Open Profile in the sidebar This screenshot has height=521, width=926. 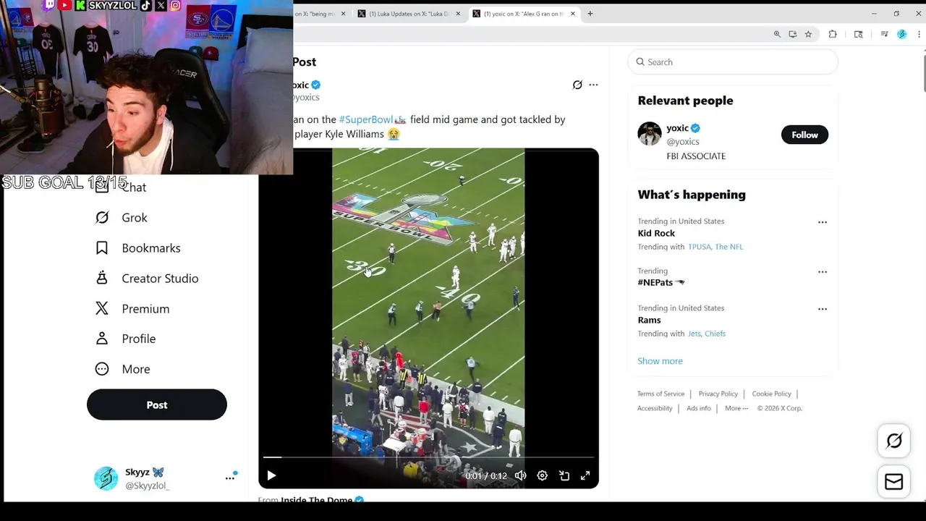coord(126,339)
